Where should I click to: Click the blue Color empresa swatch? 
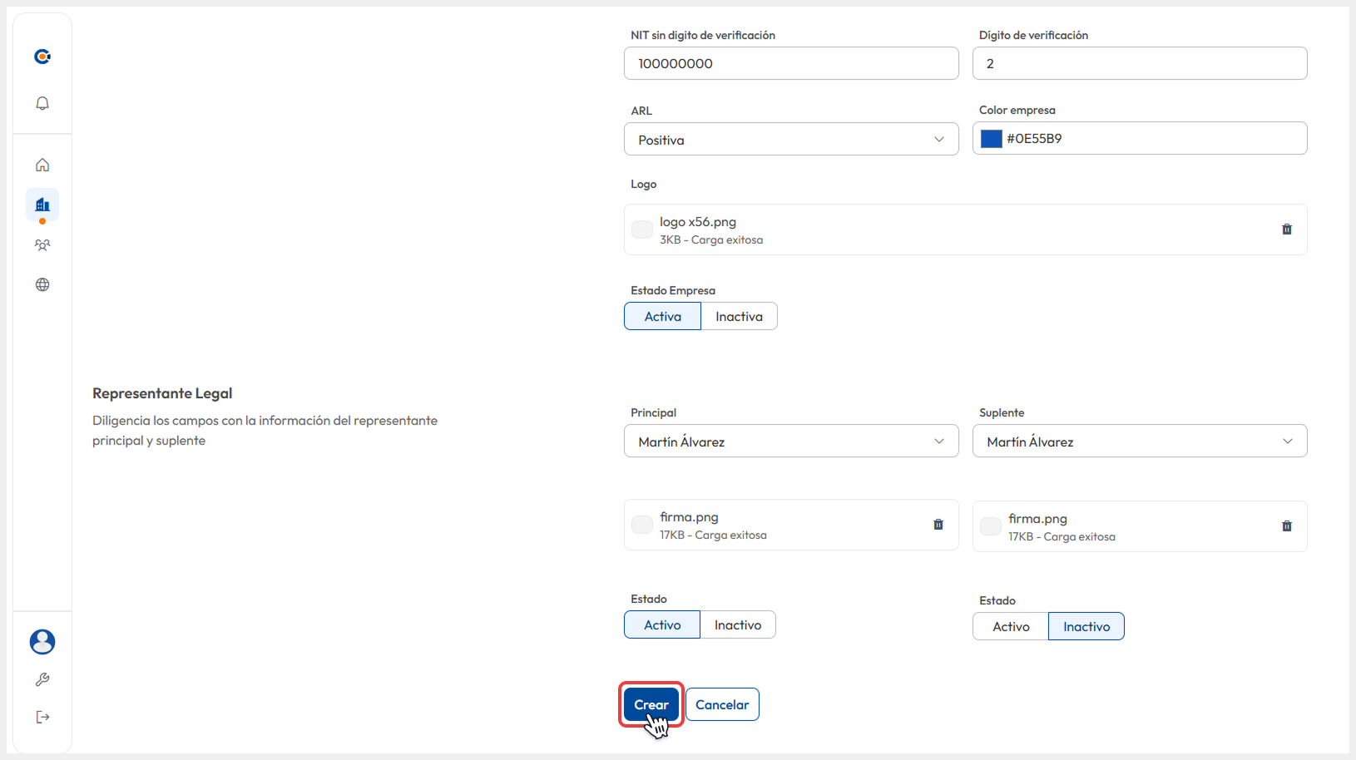(x=991, y=139)
